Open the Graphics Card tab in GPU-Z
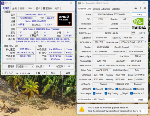The width and height of the screenshot is (150, 116). 85,9
